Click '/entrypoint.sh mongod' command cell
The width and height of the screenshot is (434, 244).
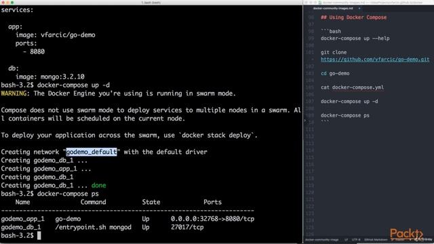[x=93, y=227]
